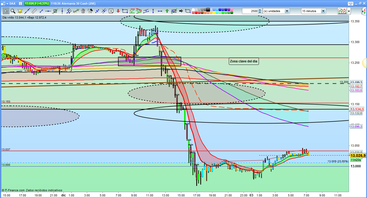367x198 pixels.
Task: Open the (x) unidades dropdown
Action: 287,11
